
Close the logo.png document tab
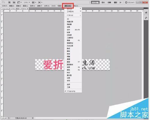coord(27,9)
